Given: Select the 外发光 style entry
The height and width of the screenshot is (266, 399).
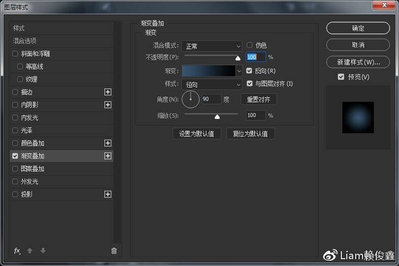Looking at the screenshot, I should (x=61, y=181).
